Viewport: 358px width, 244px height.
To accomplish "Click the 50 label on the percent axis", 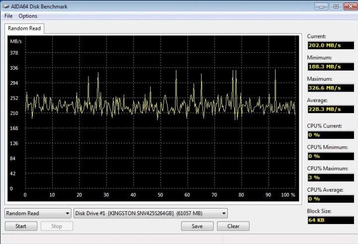I will click(160, 195).
